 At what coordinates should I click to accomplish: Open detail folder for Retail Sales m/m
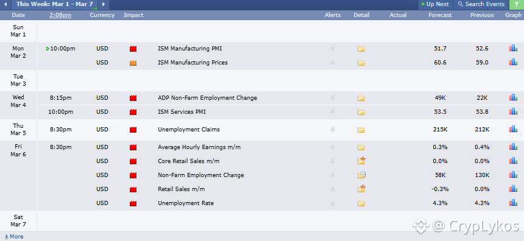(361, 189)
